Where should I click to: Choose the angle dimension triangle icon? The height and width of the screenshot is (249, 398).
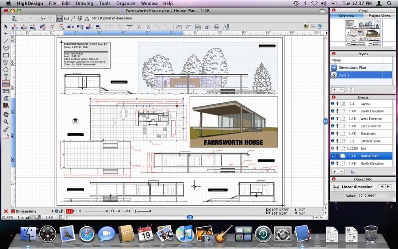click(87, 19)
